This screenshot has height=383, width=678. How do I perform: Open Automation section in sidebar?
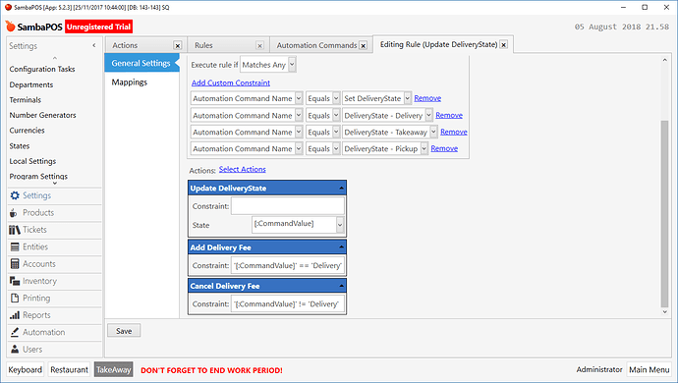pyautogui.click(x=54, y=332)
